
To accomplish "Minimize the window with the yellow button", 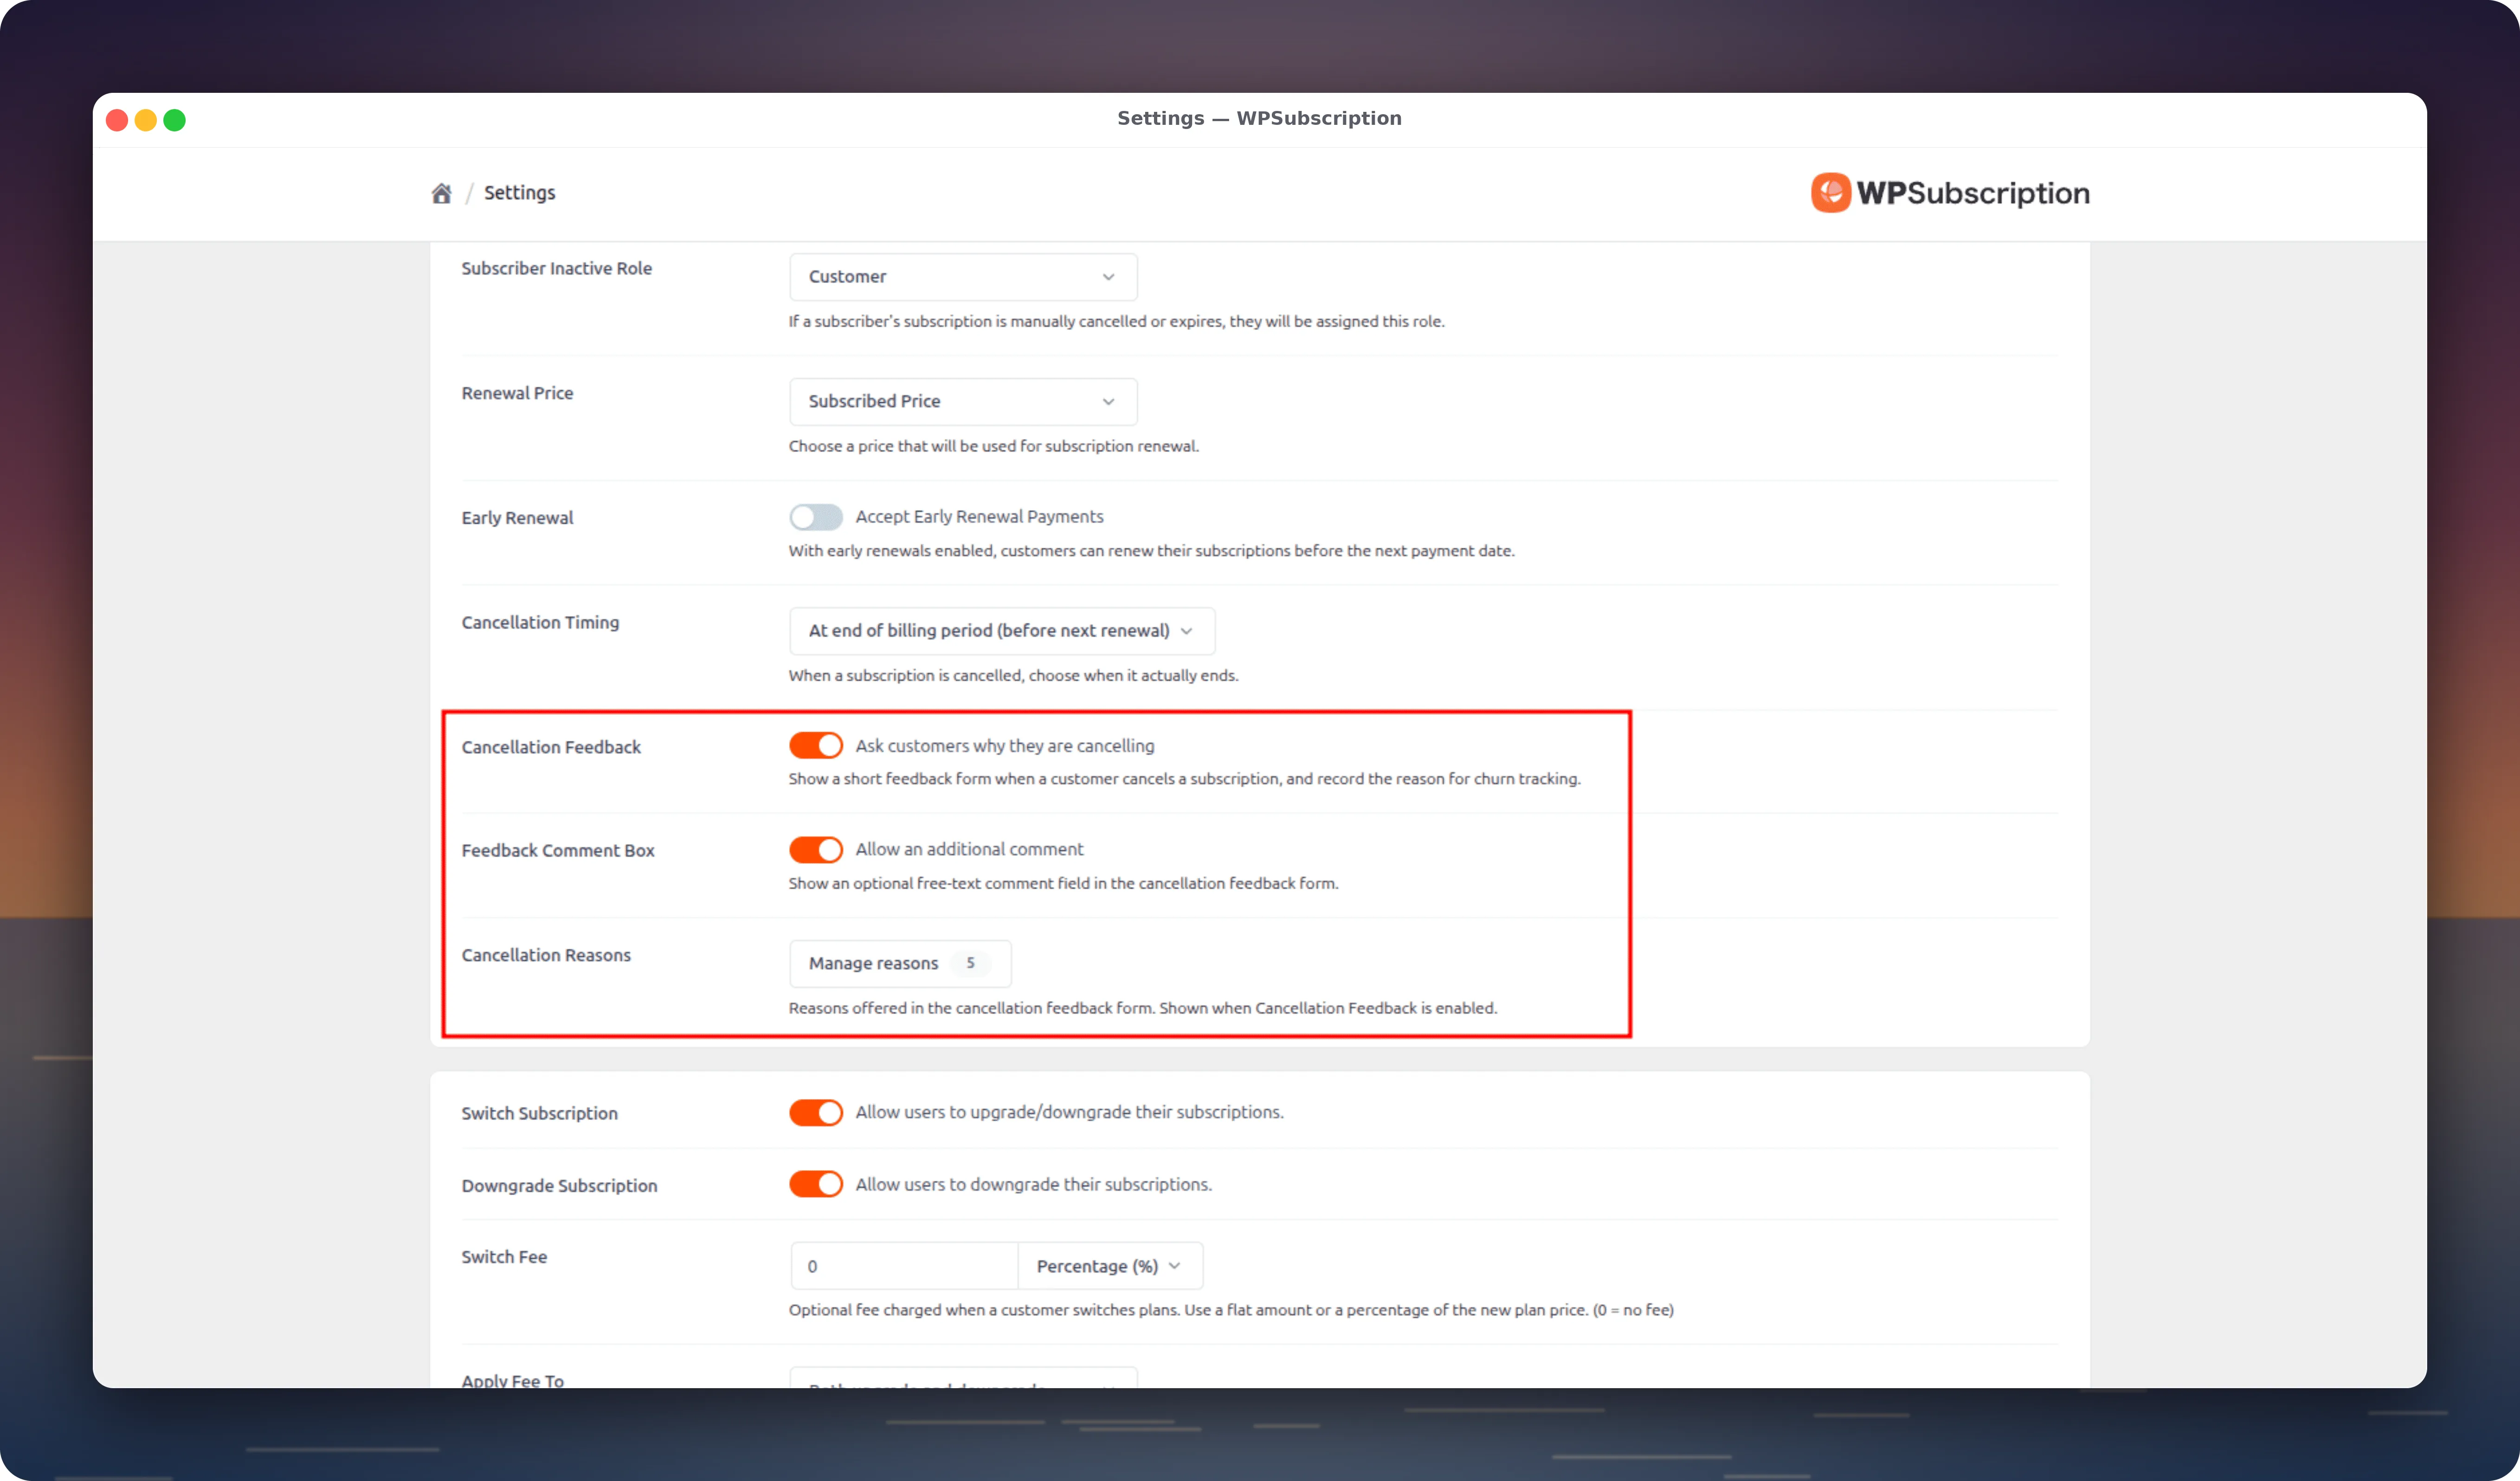I will coord(146,120).
